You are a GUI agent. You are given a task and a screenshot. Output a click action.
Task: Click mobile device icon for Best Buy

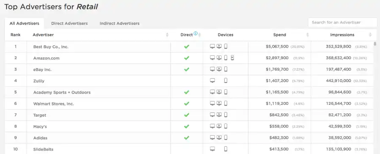(225, 46)
